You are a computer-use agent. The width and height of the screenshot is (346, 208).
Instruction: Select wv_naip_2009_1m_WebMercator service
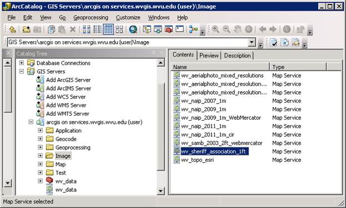tap(221, 117)
